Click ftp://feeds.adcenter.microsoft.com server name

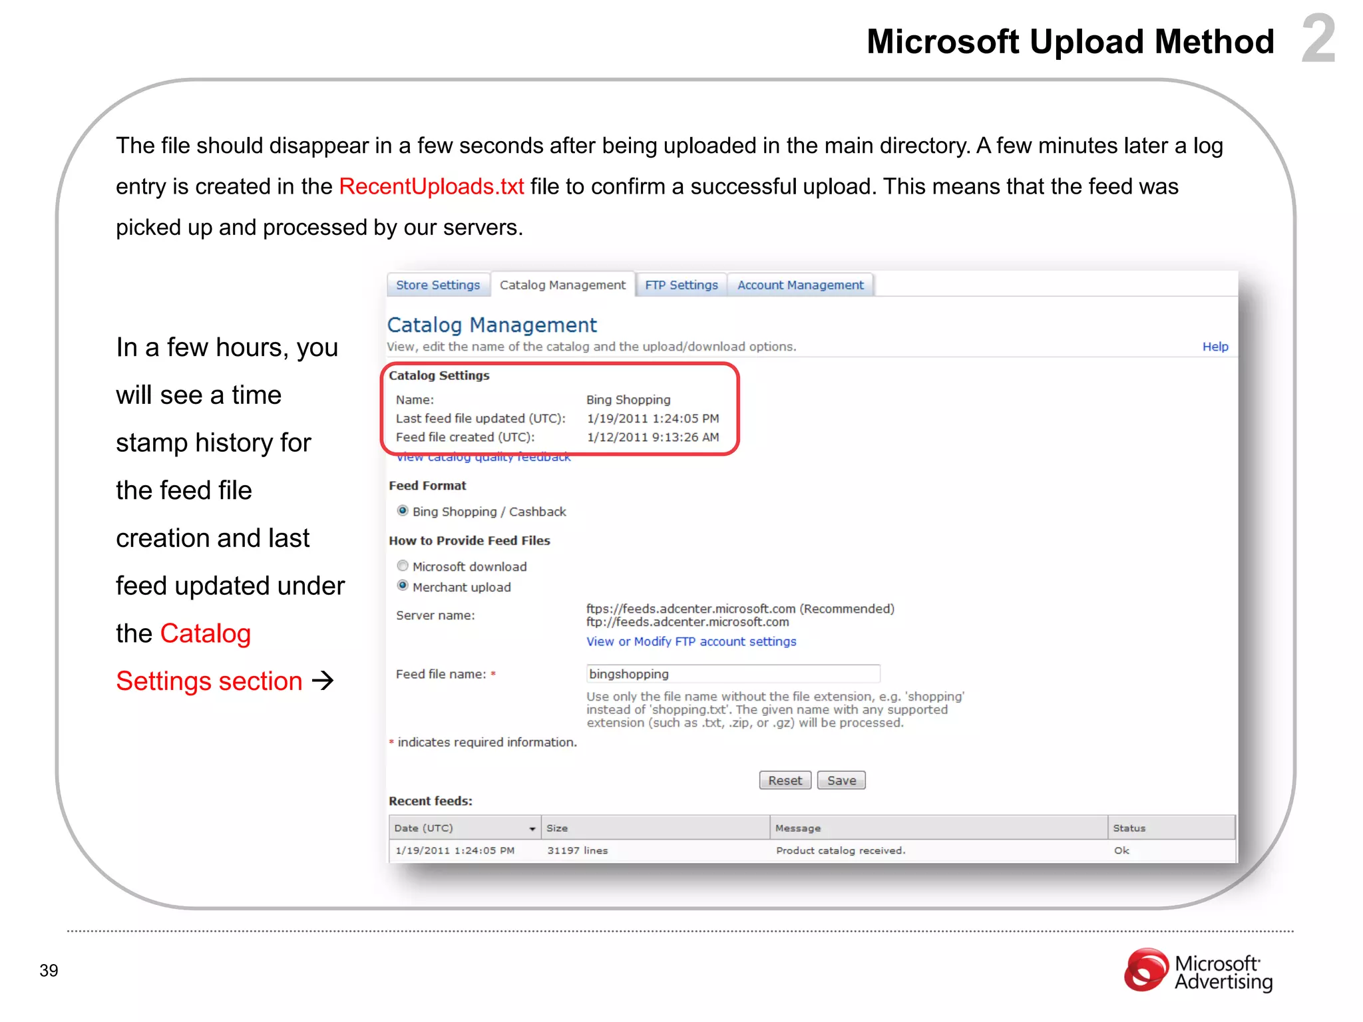click(x=687, y=622)
